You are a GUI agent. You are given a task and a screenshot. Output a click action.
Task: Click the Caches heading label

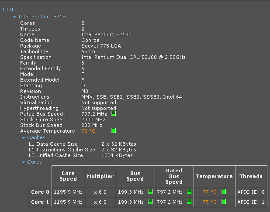[x=36, y=137]
